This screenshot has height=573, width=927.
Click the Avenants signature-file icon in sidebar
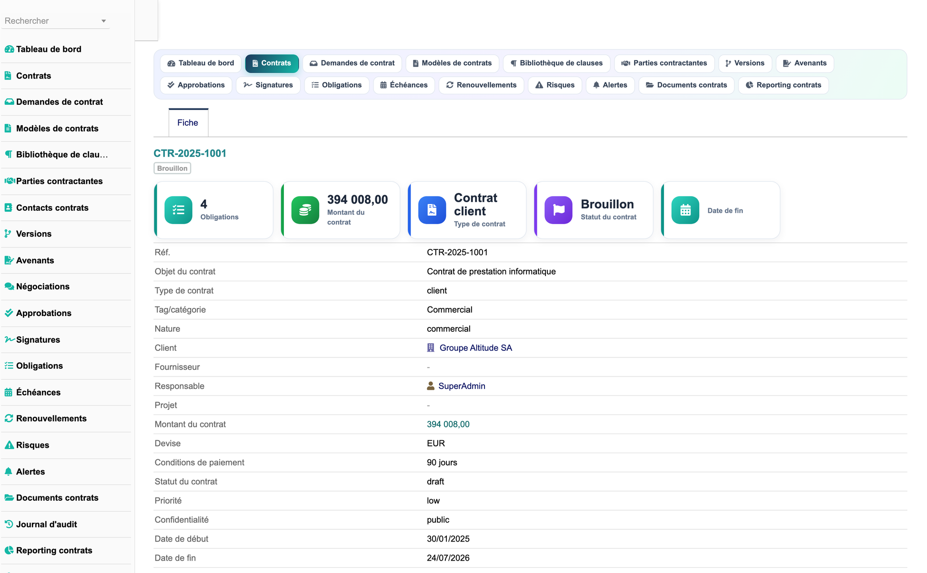(x=9, y=260)
